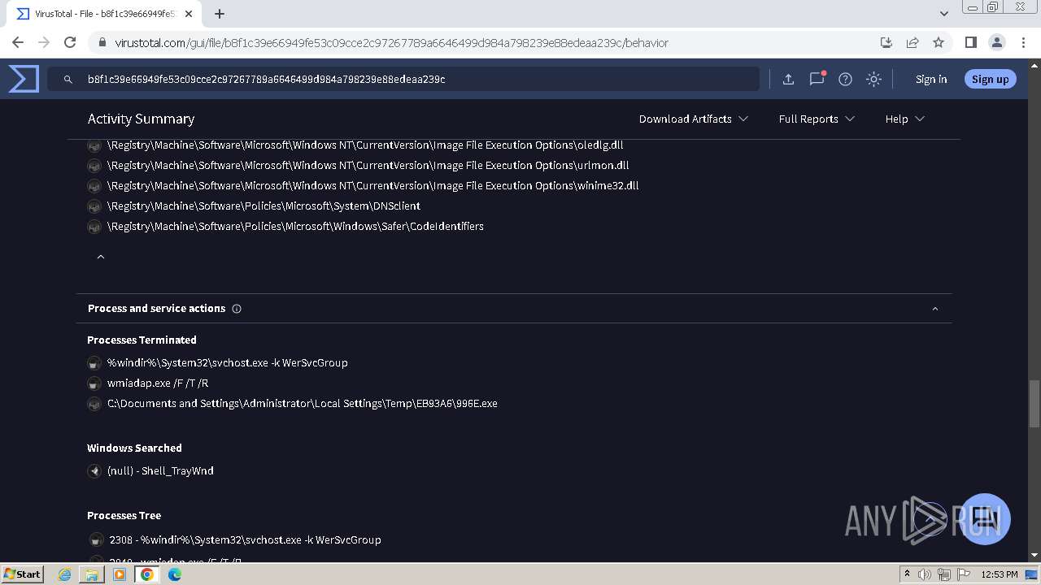Screen dimensions: 1041x585
Task: Click sandbox icon beside CodeIdentifiers registry key
Action: point(94,227)
